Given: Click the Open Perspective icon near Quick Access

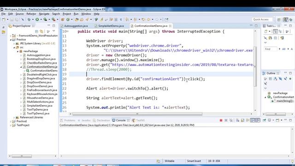Looking at the screenshot, I should 279,19.
